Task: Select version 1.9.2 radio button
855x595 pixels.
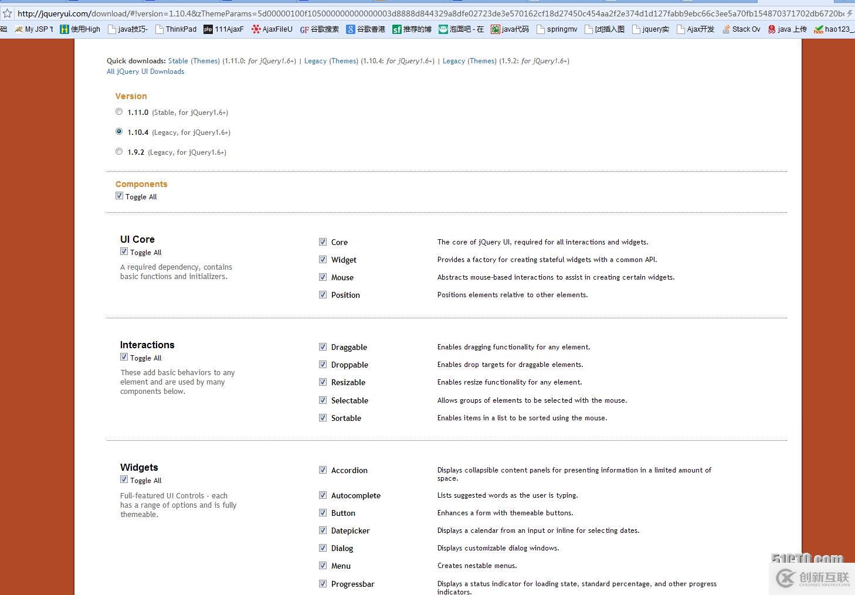Action: (x=119, y=151)
